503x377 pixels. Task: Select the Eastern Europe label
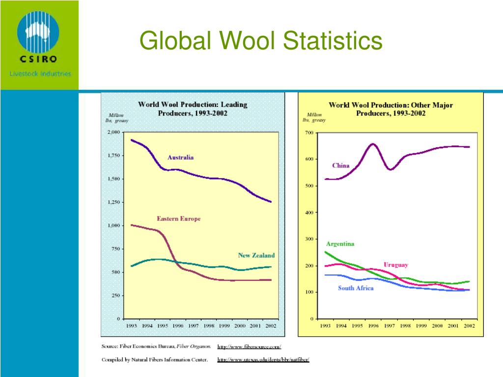[178, 218]
